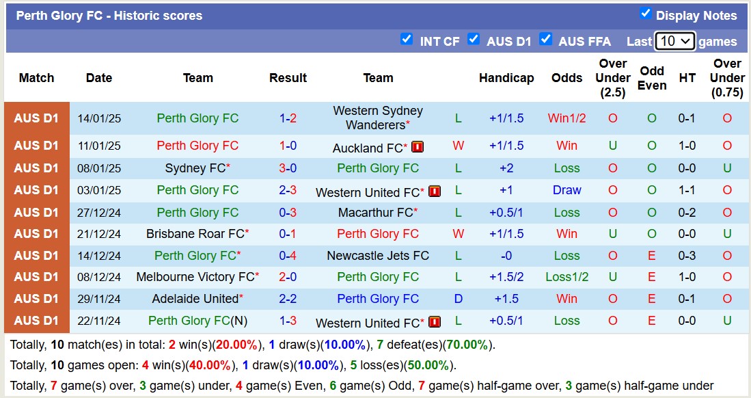Image resolution: width=751 pixels, height=398 pixels.
Task: Click the 1-0 result of the Auckland FC match
Action: (288, 146)
